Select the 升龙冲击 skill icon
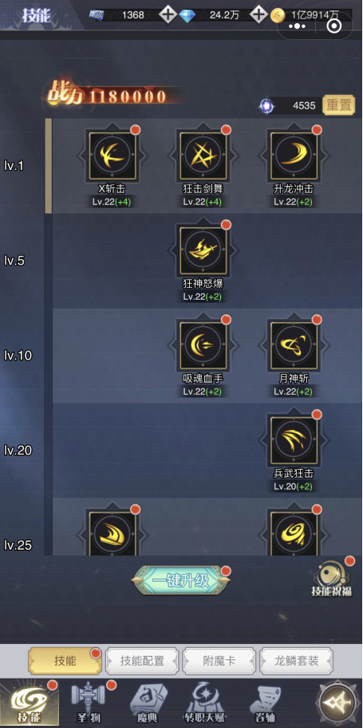This screenshot has width=363, height=728. pos(294,154)
